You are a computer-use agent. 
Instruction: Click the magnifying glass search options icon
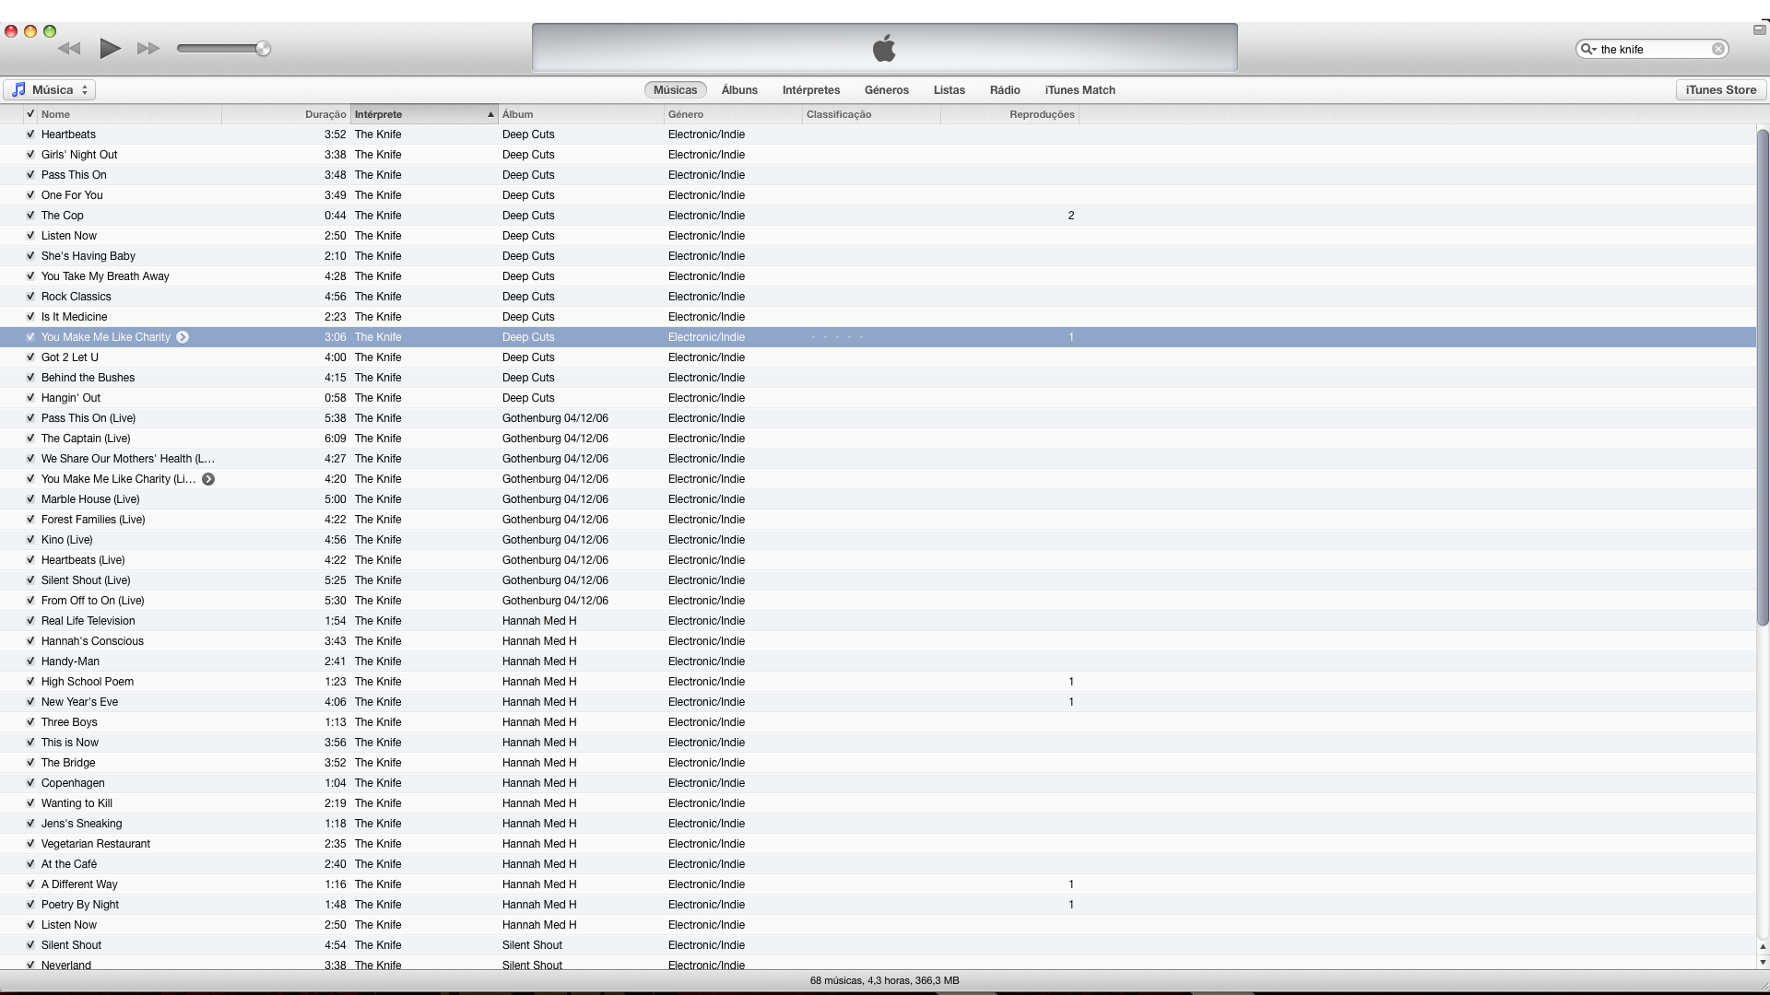(x=1587, y=50)
